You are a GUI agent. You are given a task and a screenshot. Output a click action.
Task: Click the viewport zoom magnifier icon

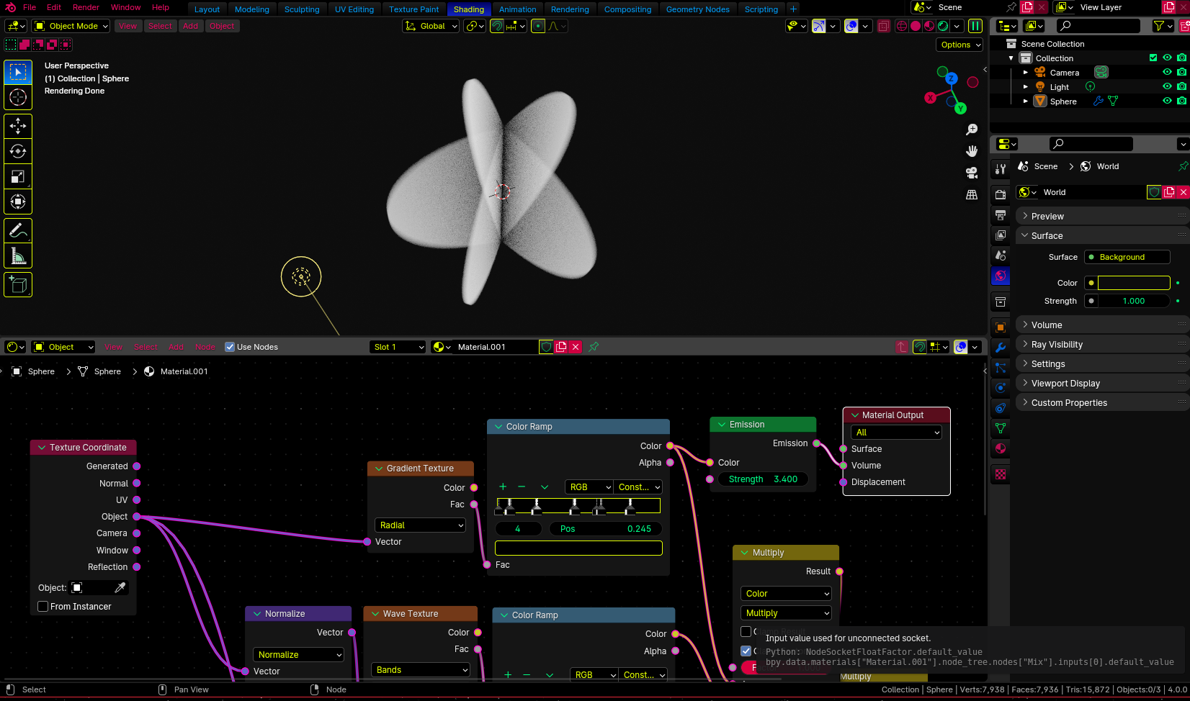point(972,130)
